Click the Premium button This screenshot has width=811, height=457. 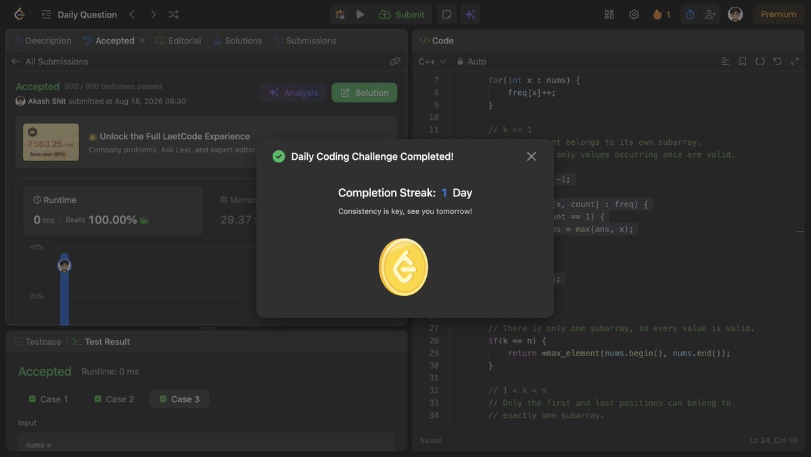tap(779, 14)
